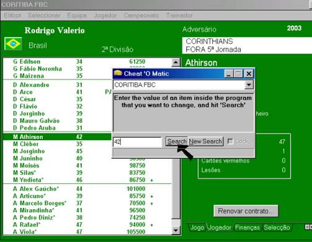Switch to the Selecção tab
Viewport: 312px width, 242px height.
(277, 227)
